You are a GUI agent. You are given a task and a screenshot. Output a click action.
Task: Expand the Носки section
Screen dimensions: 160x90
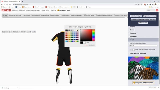point(143,30)
